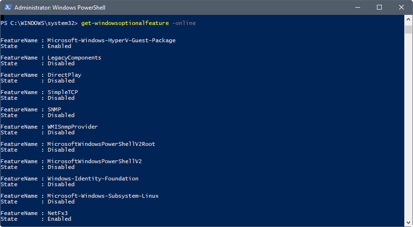The height and width of the screenshot is (227, 413).
Task: Click Disabled state under SimpleTCP
Action: 61,98
